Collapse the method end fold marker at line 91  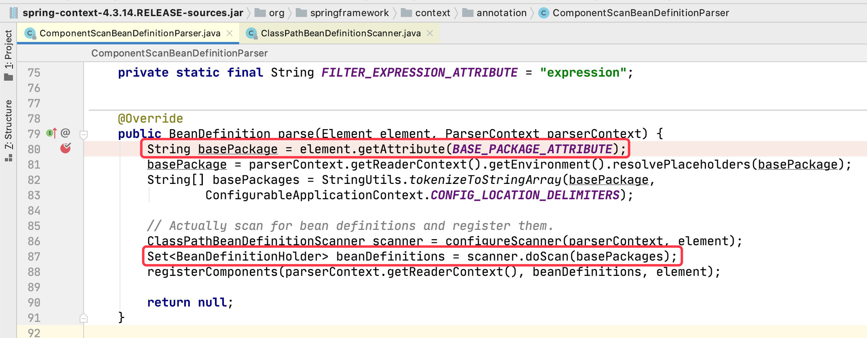coord(84,318)
